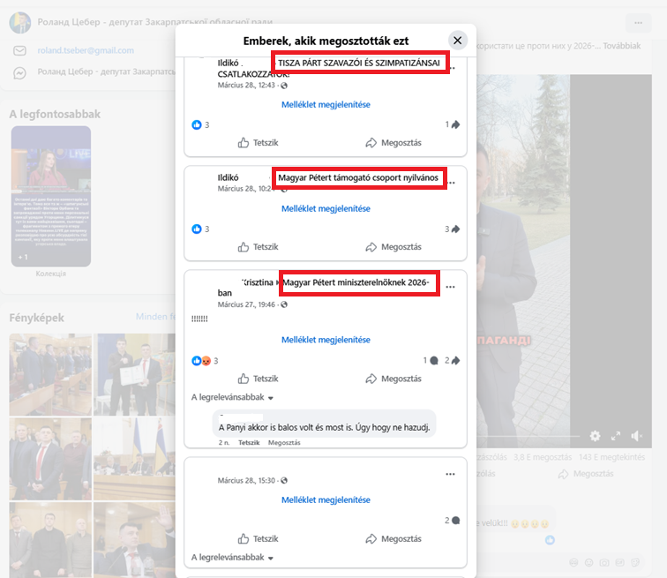
Task: Mute the video volume
Action: tap(637, 436)
